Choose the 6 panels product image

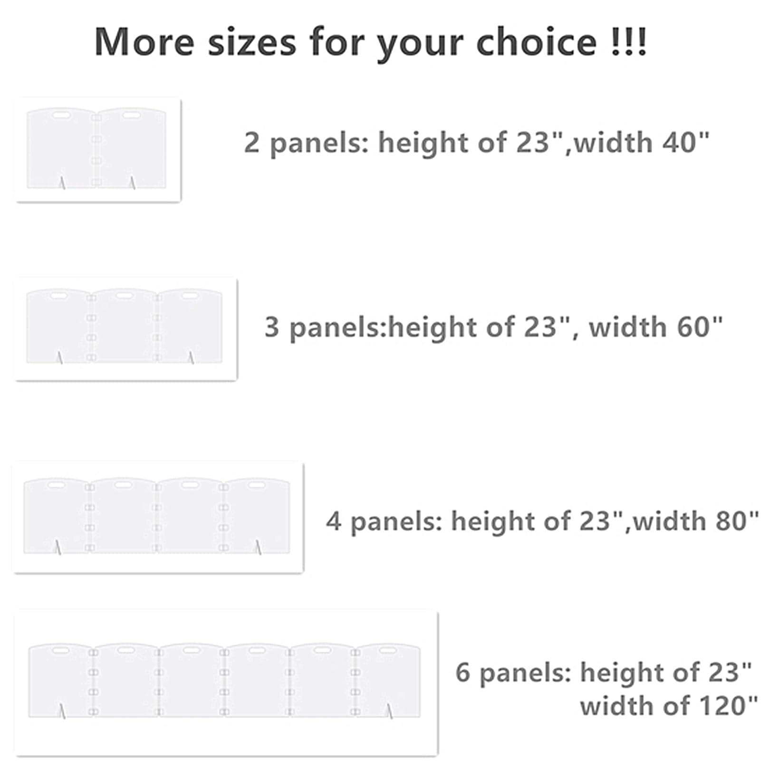(x=226, y=683)
